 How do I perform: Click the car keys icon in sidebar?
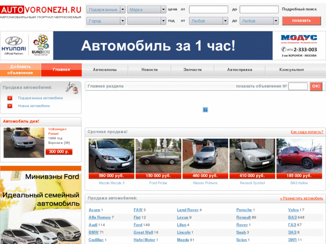coord(72,88)
